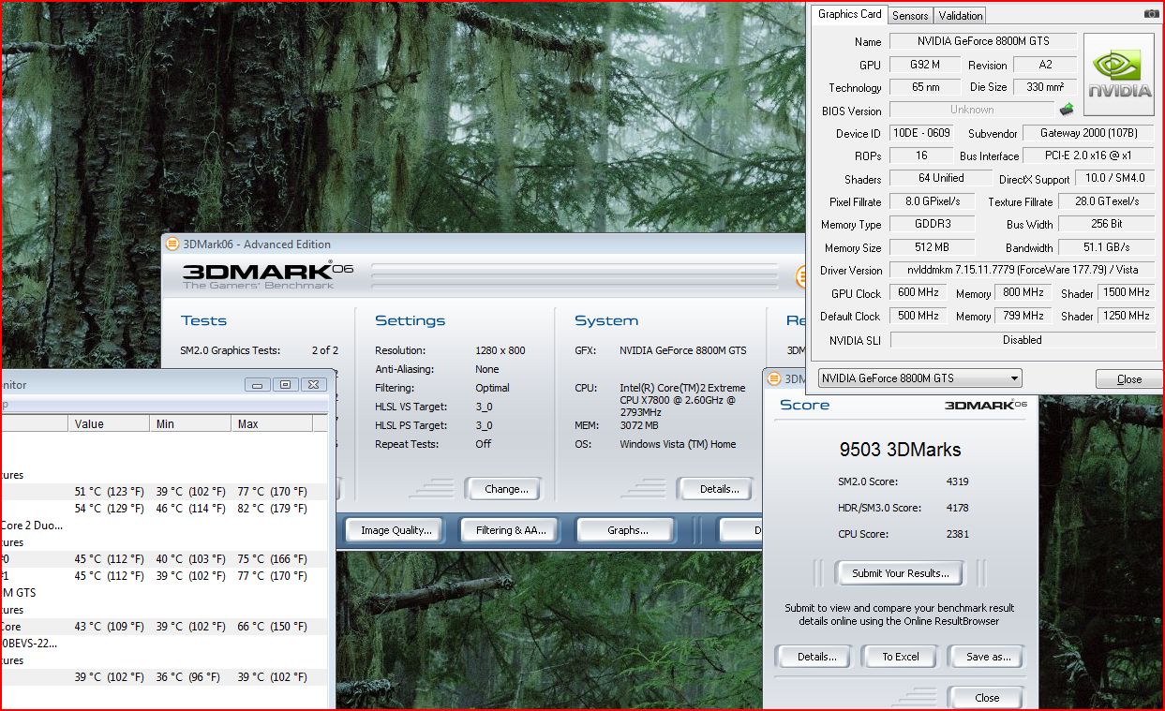Screen dimensions: 1165x711
Task: Click the Bus Width 256 Bit field
Action: pos(1107,224)
